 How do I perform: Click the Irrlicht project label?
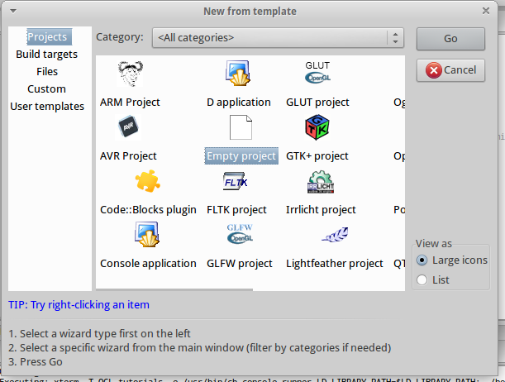point(321,210)
